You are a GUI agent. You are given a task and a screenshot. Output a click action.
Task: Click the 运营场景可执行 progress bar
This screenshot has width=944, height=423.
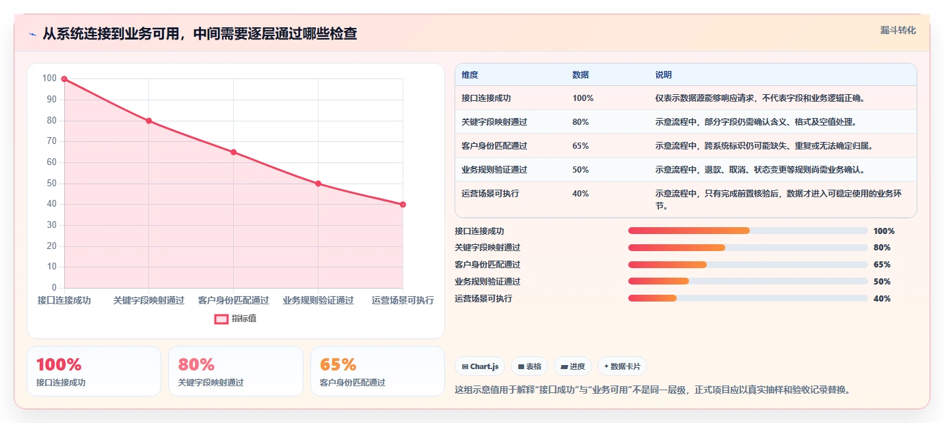click(x=748, y=298)
